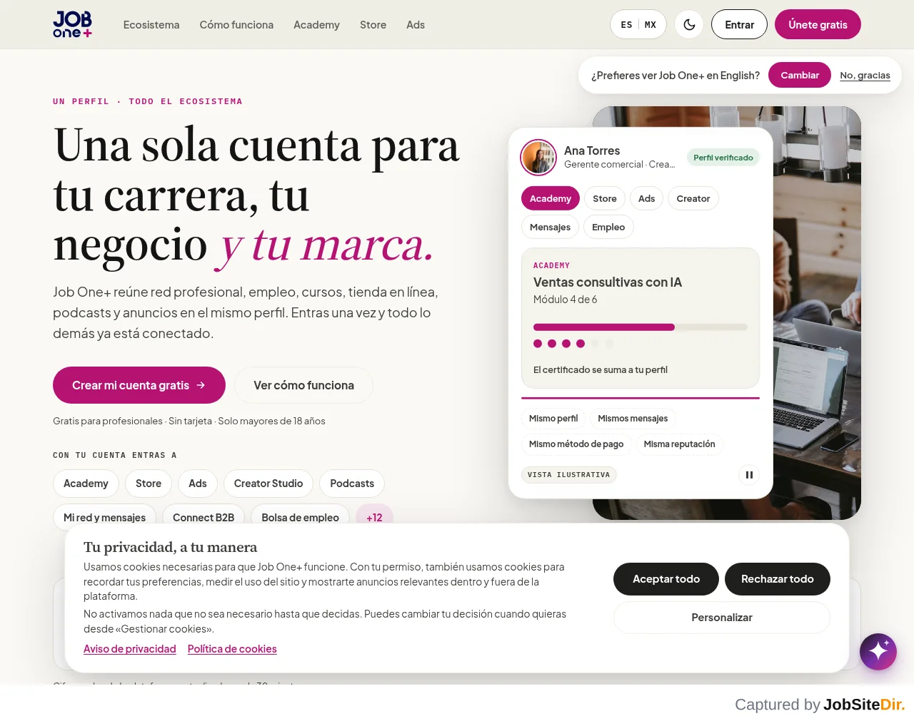Open the ES MX language selector
Screen dimensions: 914x726
(x=638, y=24)
